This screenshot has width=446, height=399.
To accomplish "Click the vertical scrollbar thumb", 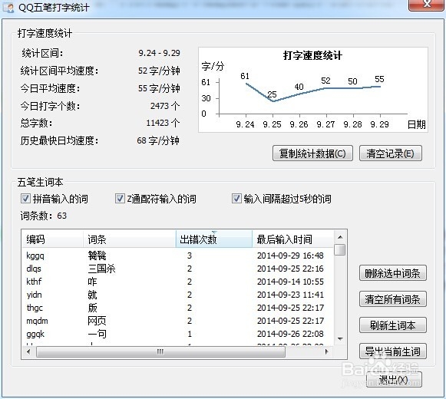I will tap(340, 249).
